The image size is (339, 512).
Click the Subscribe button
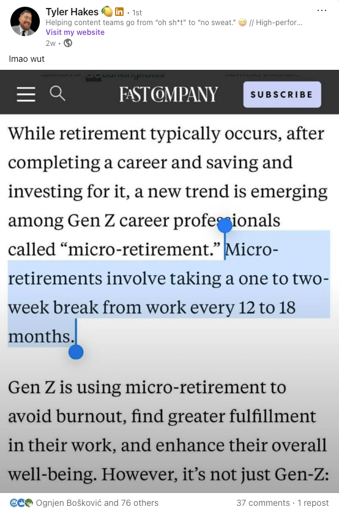pos(282,94)
